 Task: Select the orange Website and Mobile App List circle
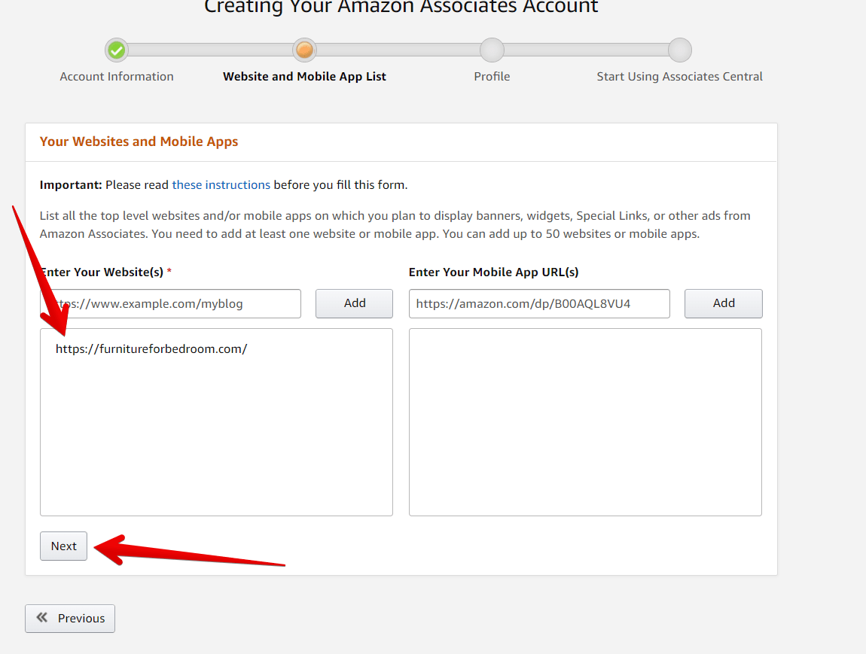tap(304, 50)
